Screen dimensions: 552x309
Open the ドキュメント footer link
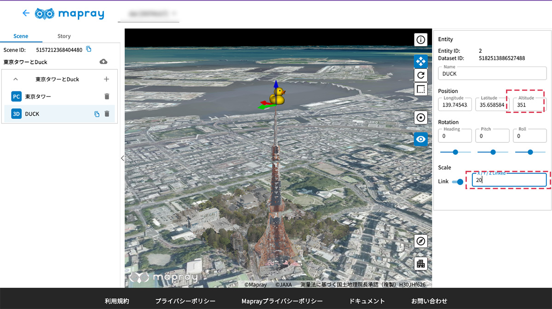click(x=367, y=301)
